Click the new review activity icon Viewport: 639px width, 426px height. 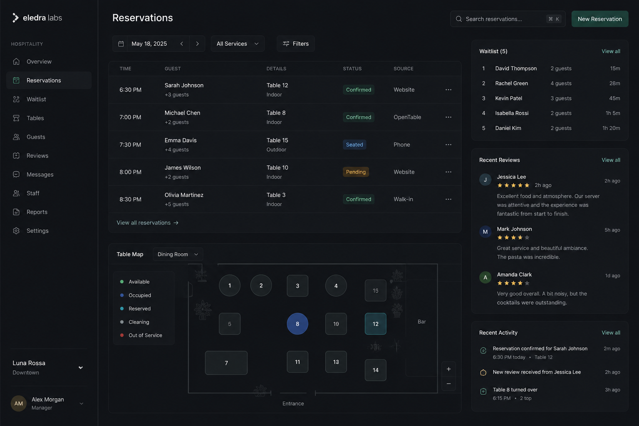483,372
